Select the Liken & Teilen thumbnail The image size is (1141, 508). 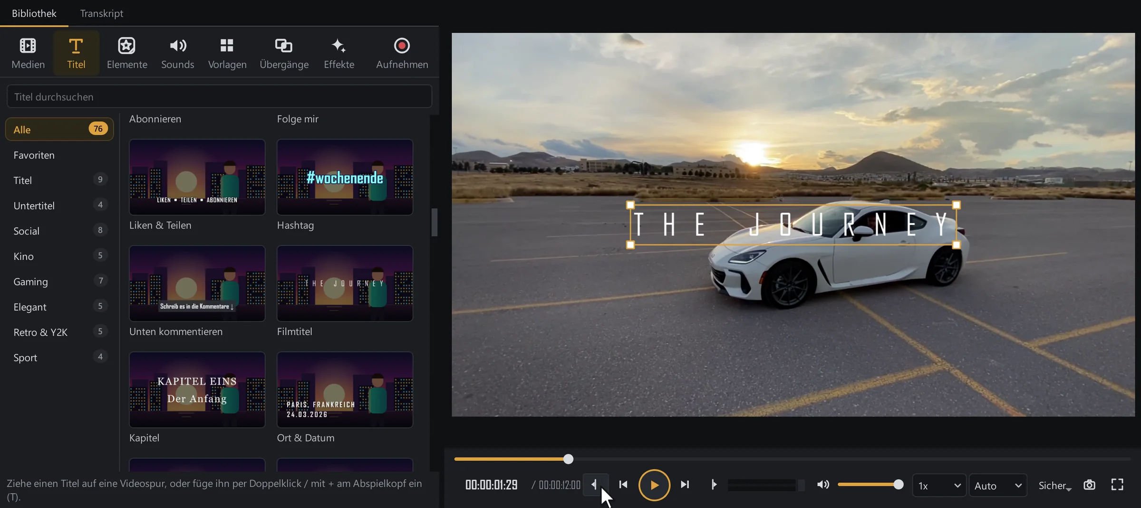197,177
